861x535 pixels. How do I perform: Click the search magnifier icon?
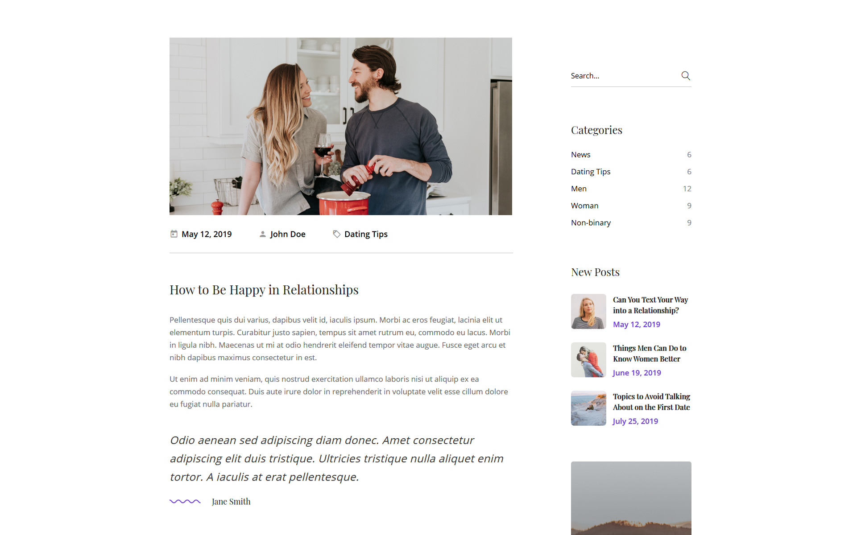(x=686, y=76)
